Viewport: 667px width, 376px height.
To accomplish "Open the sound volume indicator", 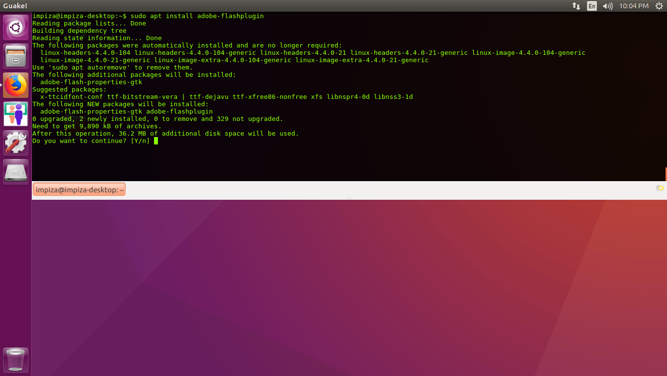I will coord(608,6).
